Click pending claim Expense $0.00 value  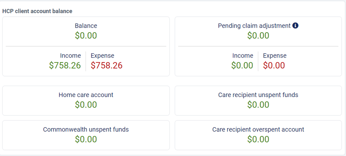click(x=274, y=65)
